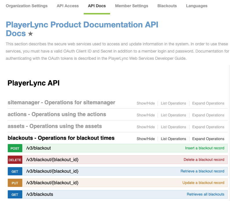
Task: Click 'Update a blackout record' description
Action: tap(203, 183)
